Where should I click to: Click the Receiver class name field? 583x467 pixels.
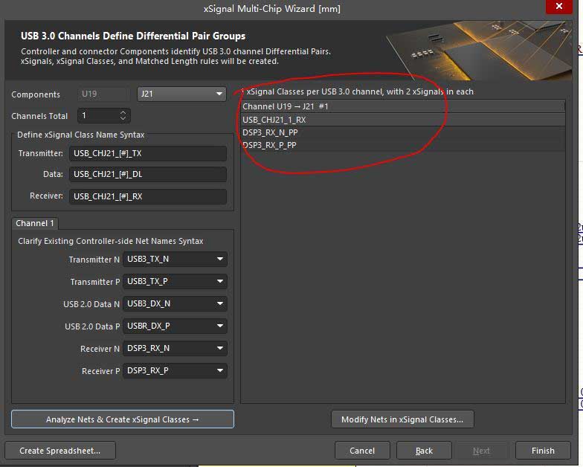(x=147, y=196)
